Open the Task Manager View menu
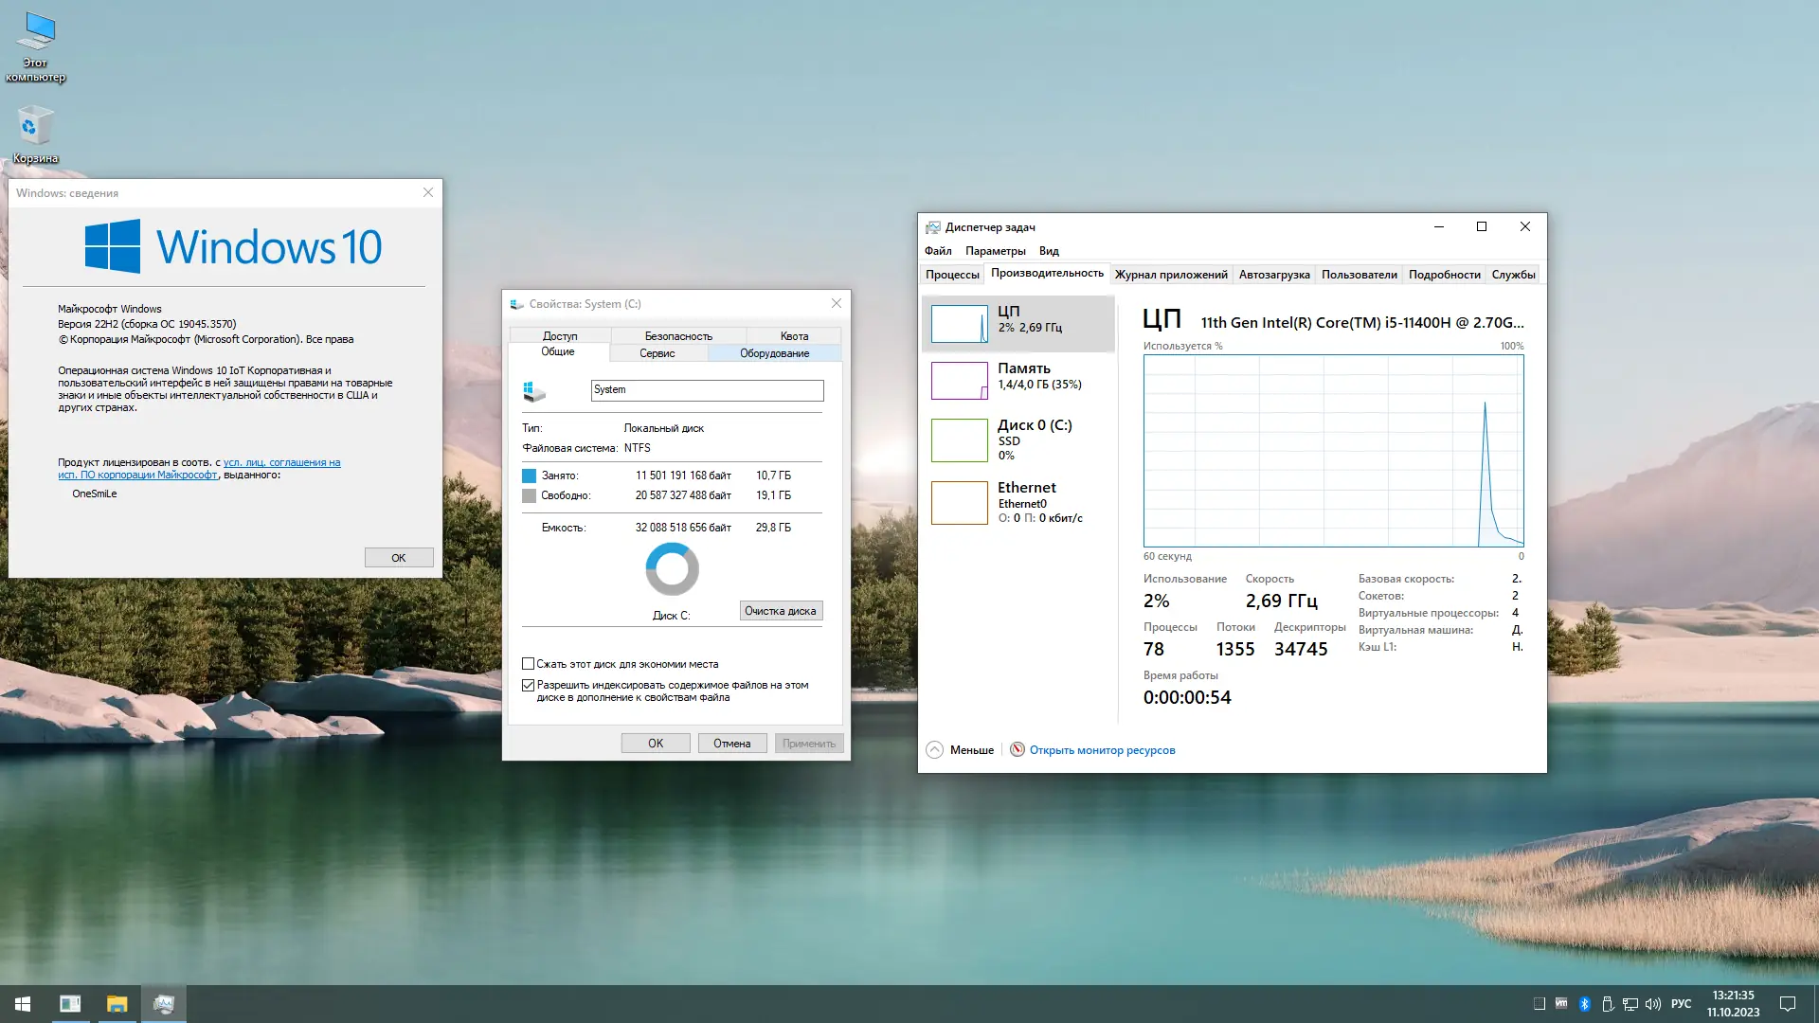The image size is (1819, 1023). [x=1048, y=251]
